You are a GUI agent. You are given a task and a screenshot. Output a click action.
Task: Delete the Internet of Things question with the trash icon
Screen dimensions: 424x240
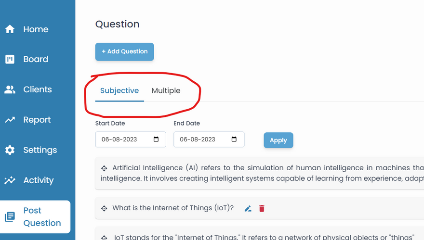(x=262, y=208)
